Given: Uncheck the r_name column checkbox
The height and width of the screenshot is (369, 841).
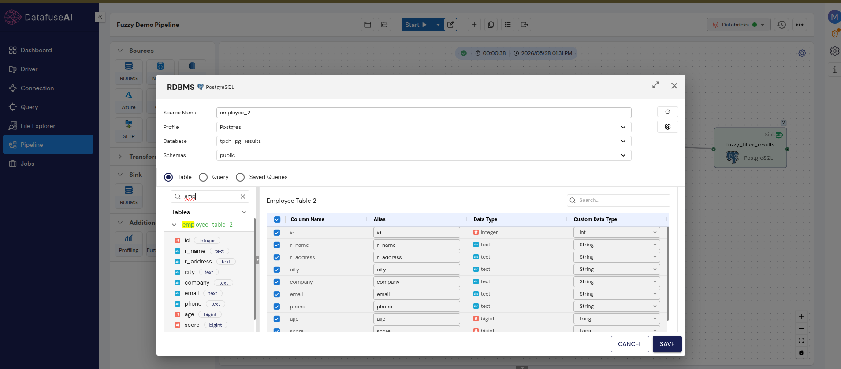Looking at the screenshot, I should (277, 245).
